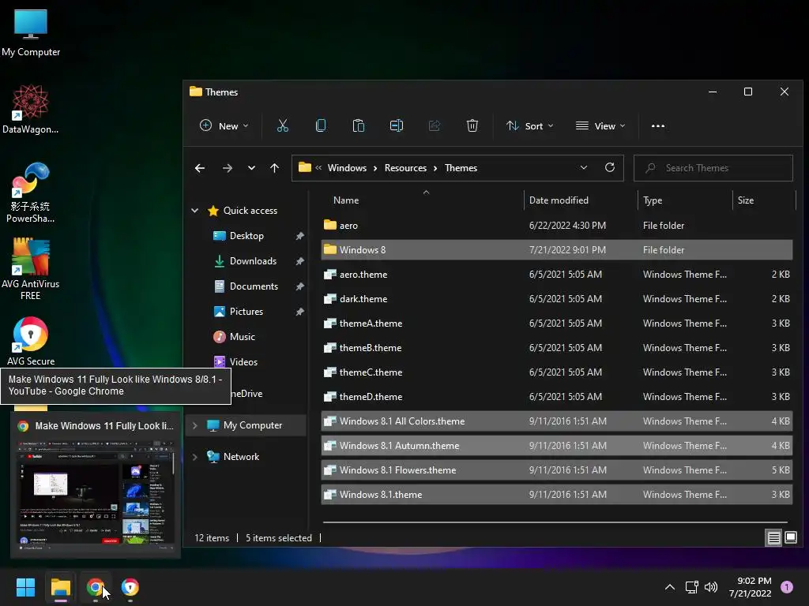Click the Delete trash can icon

coord(472,125)
